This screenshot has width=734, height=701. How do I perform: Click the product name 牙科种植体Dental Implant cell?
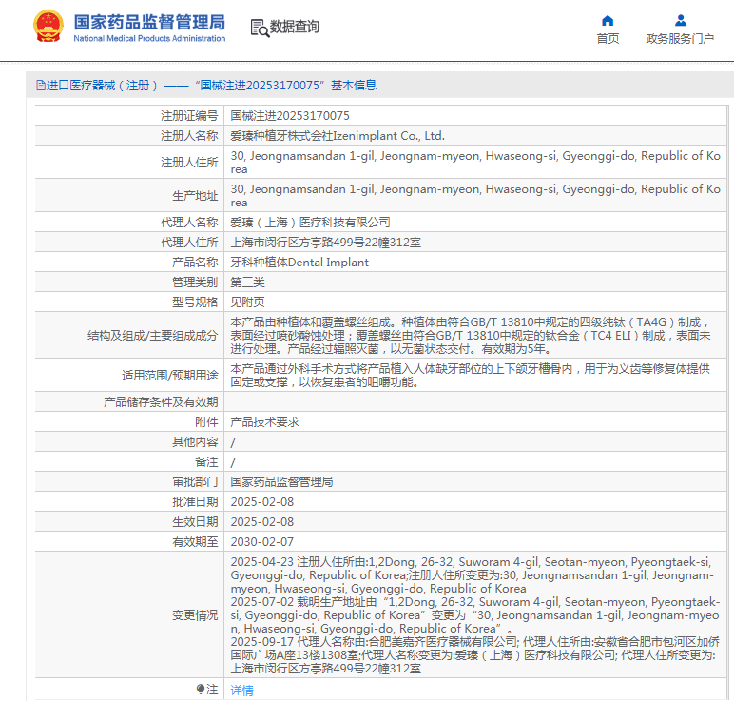point(299,262)
